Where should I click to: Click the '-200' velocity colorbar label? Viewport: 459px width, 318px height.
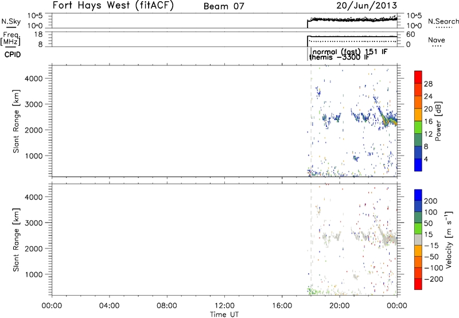tap(433, 279)
